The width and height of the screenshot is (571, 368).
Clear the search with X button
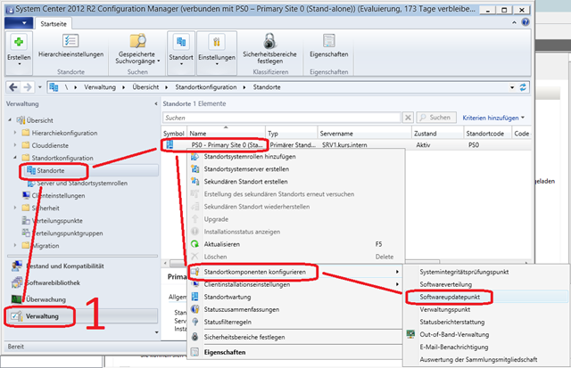click(408, 118)
